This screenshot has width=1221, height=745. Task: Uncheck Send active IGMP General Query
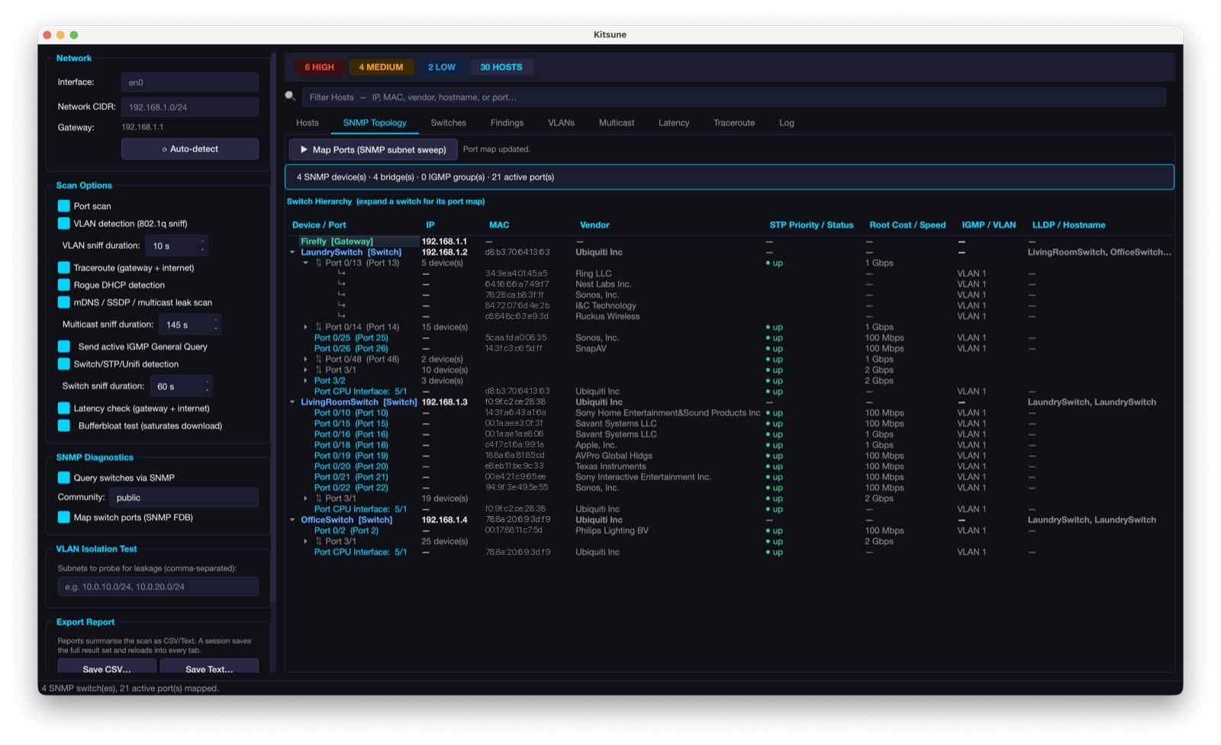point(64,347)
